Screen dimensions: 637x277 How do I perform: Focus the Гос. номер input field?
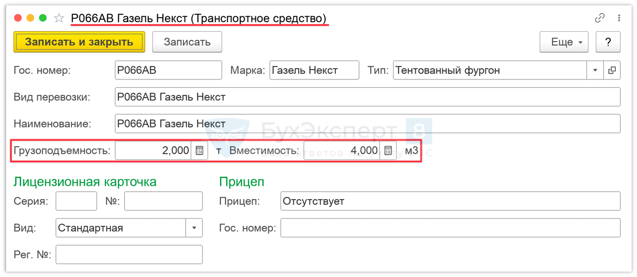click(x=168, y=70)
